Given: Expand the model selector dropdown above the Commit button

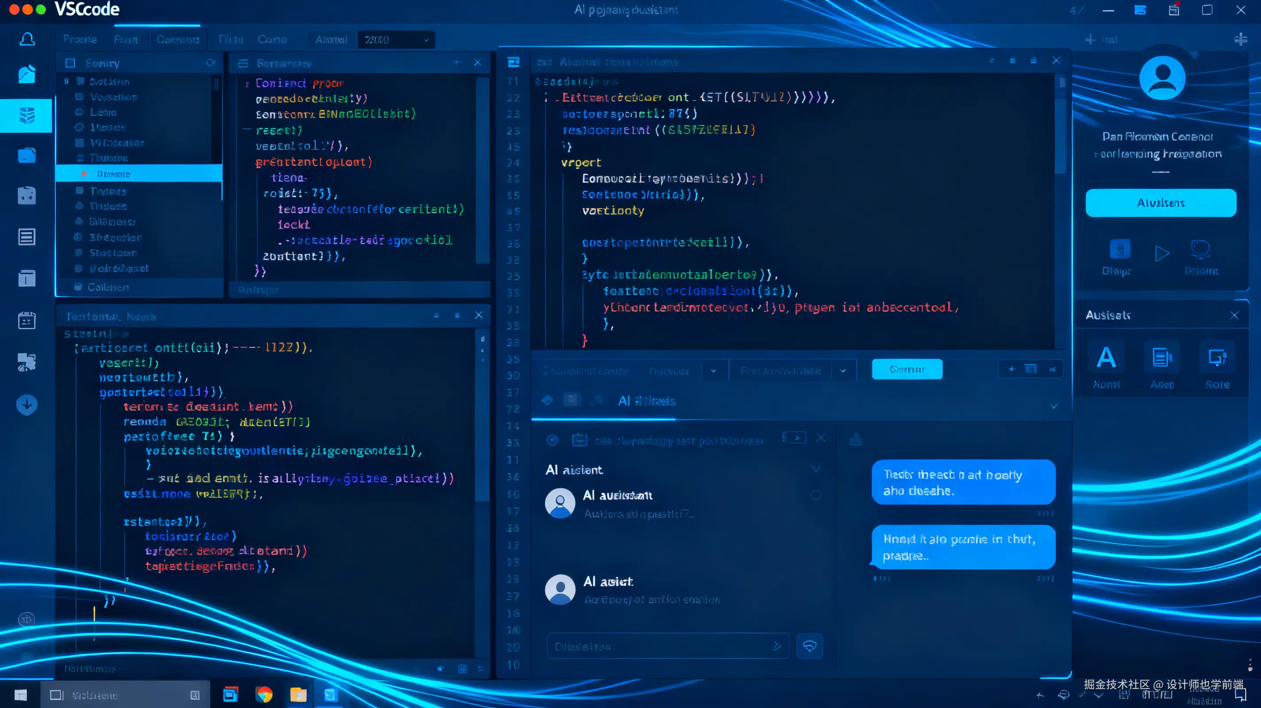Looking at the screenshot, I should tap(793, 370).
